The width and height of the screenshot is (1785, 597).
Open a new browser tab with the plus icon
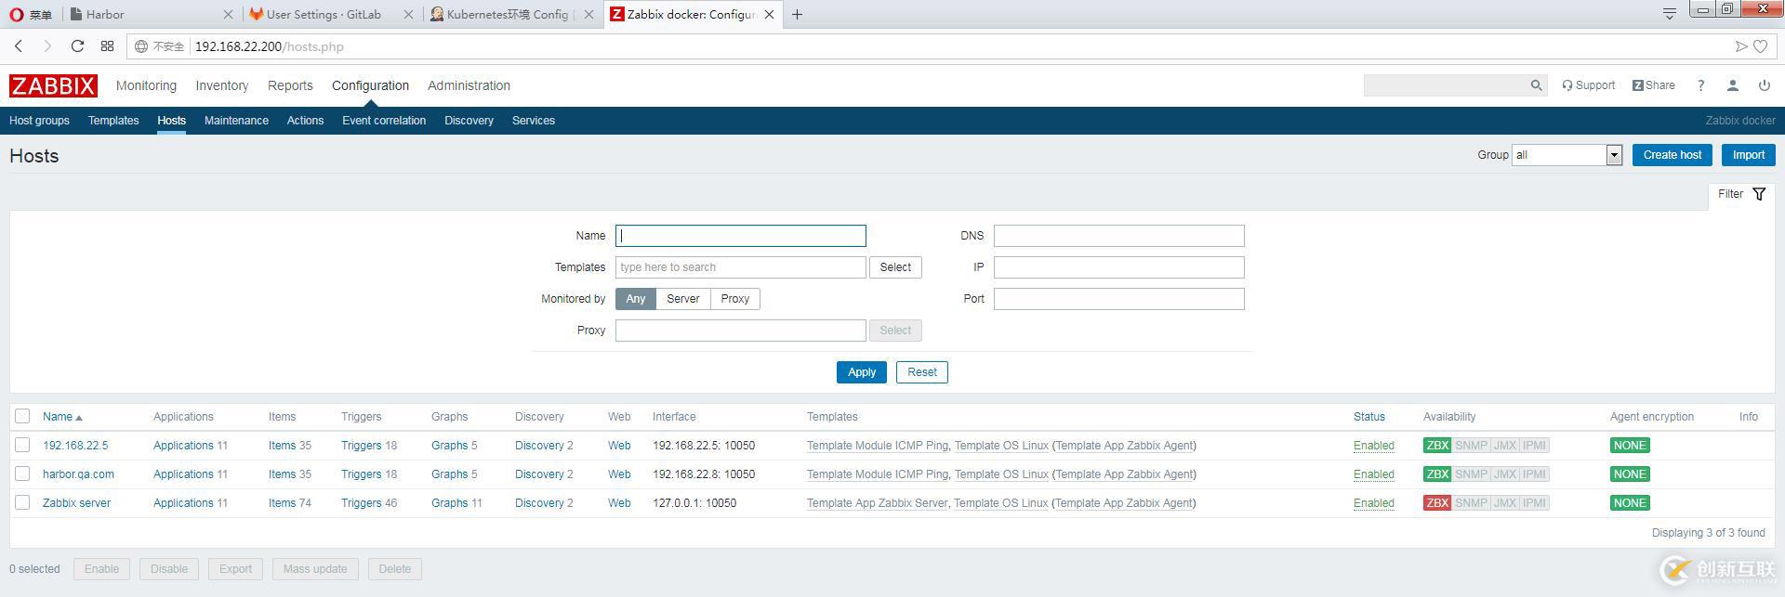797,14
